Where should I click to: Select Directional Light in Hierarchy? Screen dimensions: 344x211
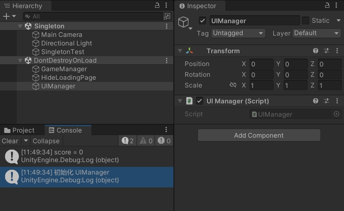67,43
